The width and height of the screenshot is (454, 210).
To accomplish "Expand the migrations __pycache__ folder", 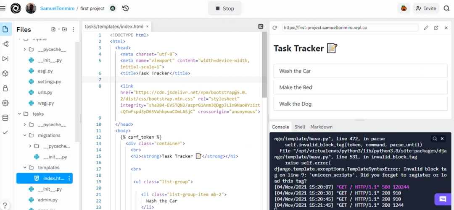I will 30,146.
